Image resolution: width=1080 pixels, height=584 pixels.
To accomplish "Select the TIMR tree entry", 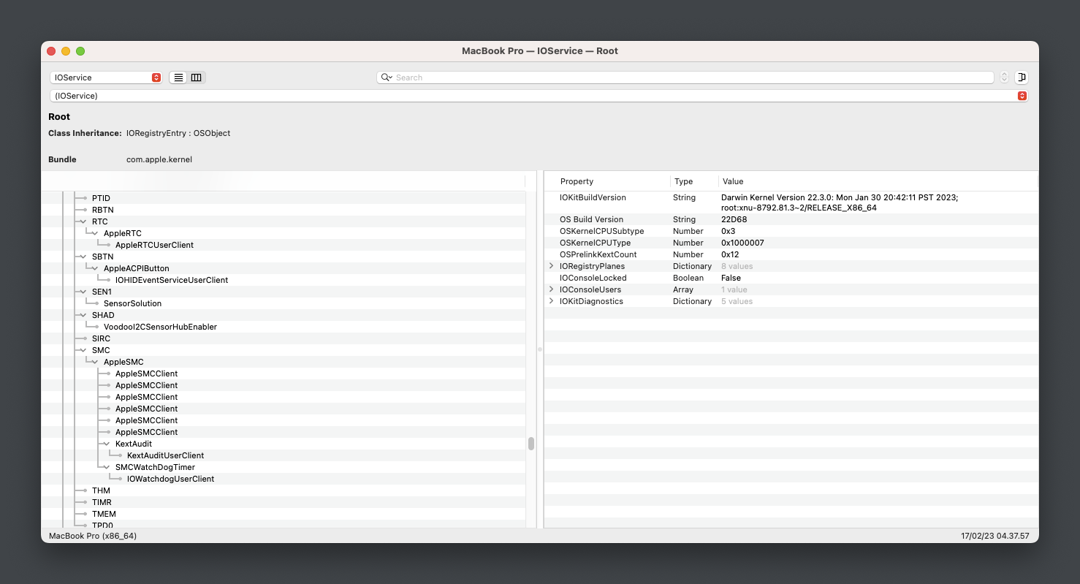I will (x=102, y=502).
